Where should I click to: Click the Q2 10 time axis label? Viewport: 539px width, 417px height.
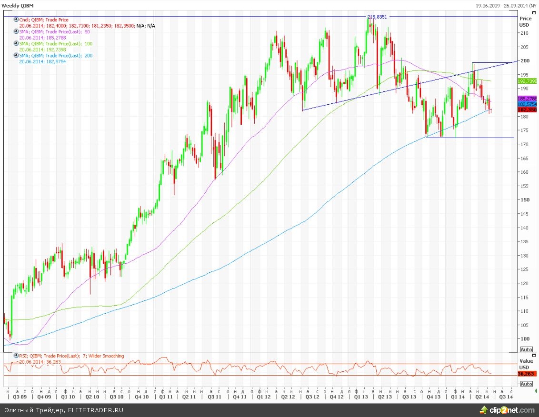point(92,397)
